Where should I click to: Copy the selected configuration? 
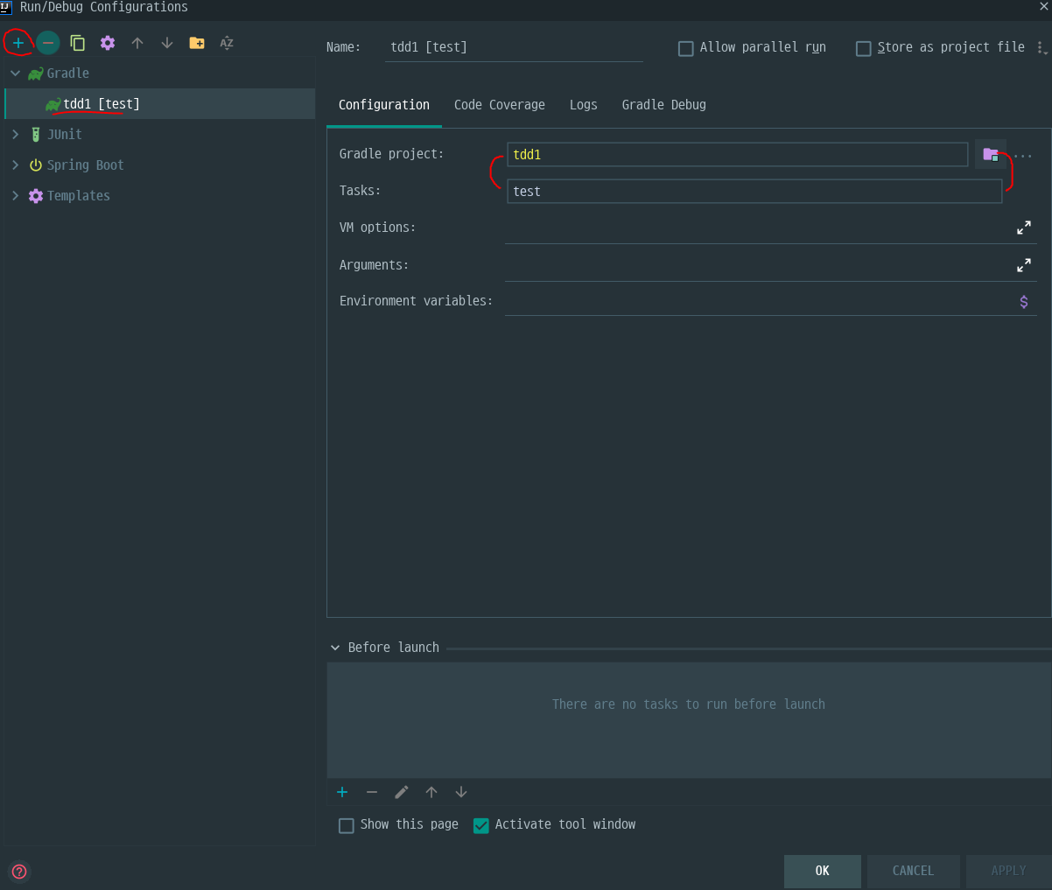[78, 43]
